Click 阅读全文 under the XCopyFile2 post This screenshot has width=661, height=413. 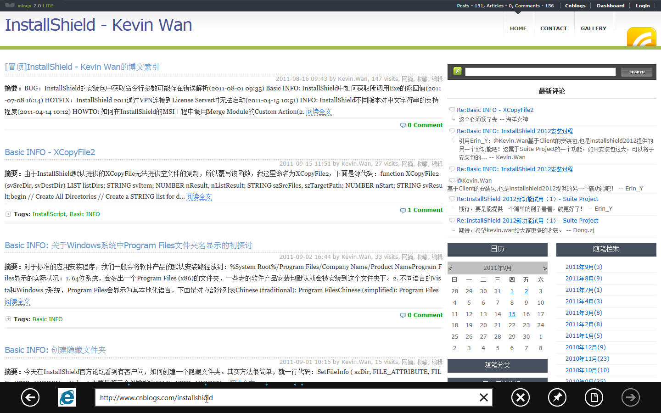(x=199, y=197)
